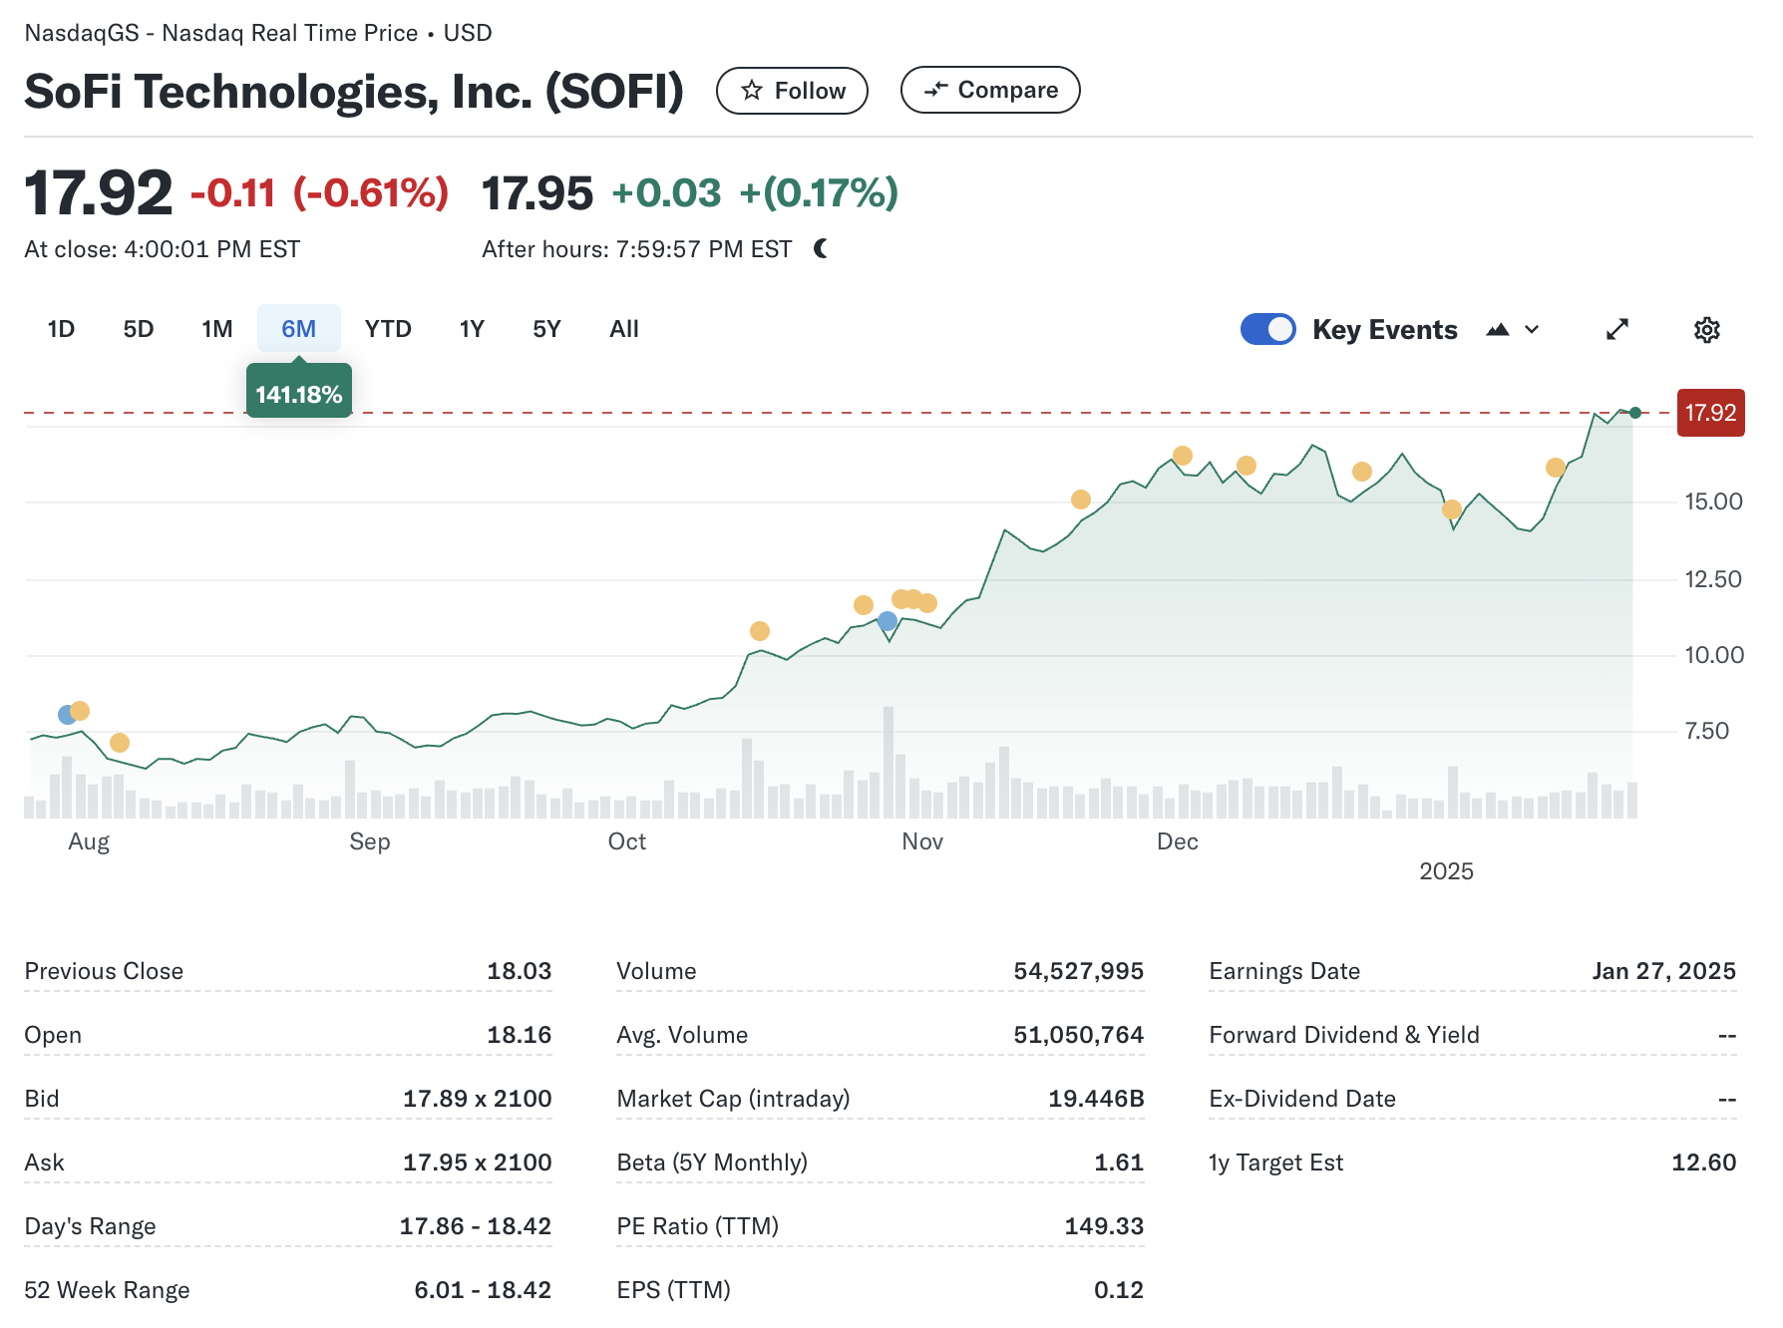This screenshot has width=1783, height=1328.
Task: Click the orange event marker in mid-October
Action: [760, 631]
